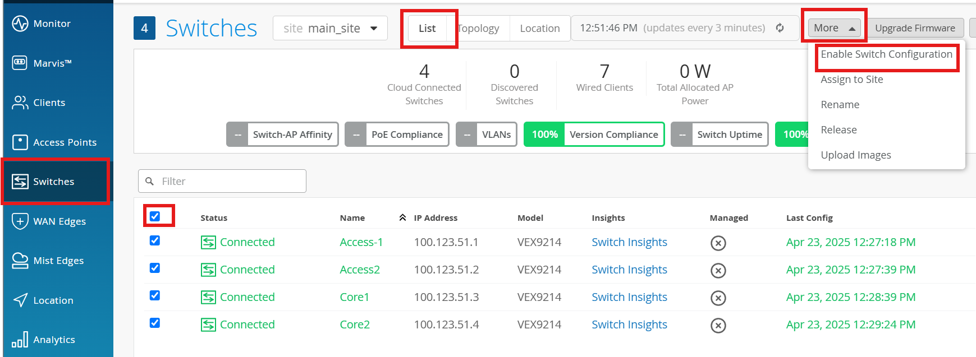Toggle the select-all switches checkbox
Viewport: 976px width, 357px height.
(155, 216)
